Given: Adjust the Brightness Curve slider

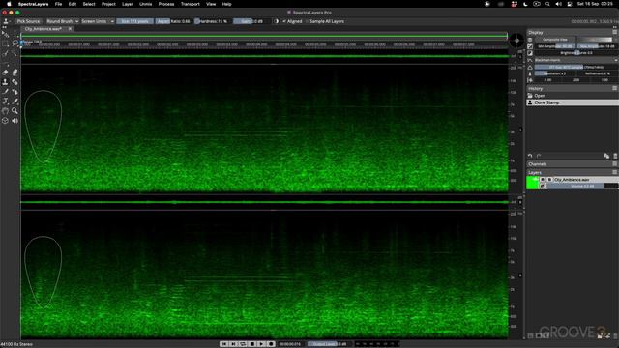Looking at the screenshot, I should click(x=576, y=53).
